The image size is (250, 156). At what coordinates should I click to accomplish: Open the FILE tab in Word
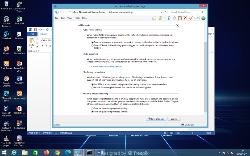32,34
